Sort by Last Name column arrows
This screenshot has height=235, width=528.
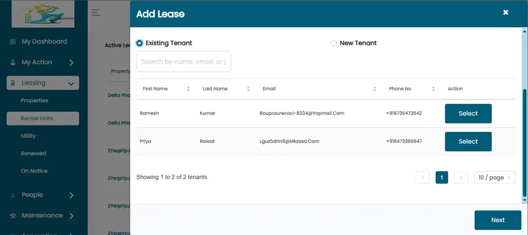(248, 89)
